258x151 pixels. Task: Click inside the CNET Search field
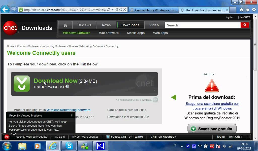pos(203,25)
